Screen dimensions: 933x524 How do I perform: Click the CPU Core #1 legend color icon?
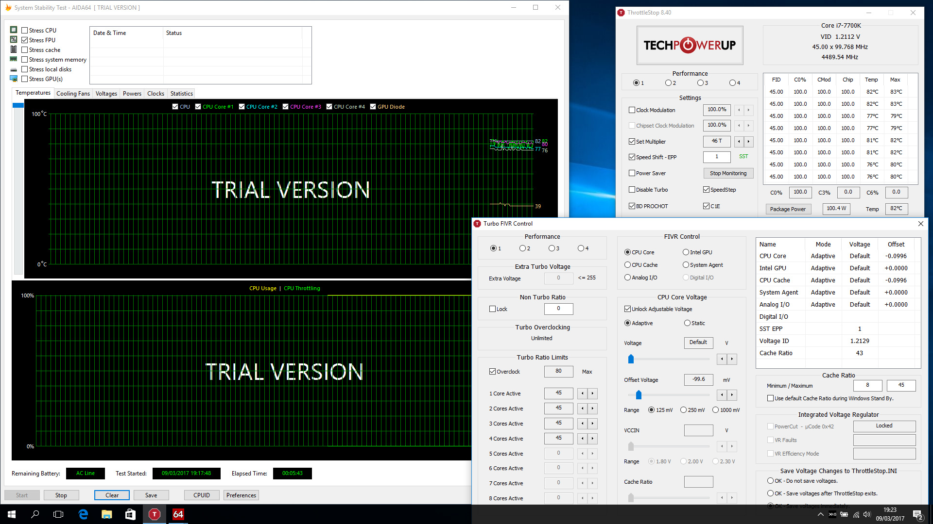pos(199,107)
